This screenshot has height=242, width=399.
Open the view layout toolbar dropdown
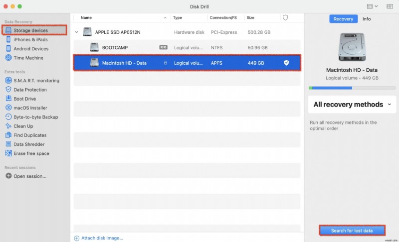[x=372, y=6]
